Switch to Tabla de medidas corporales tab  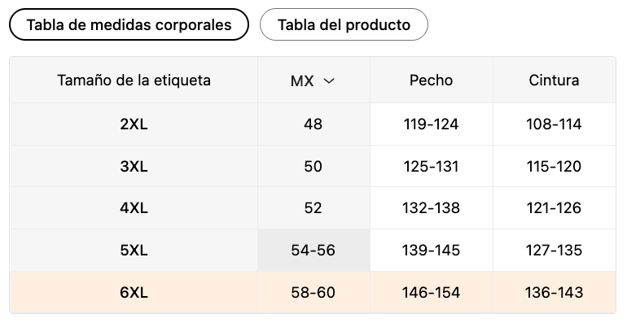(129, 24)
